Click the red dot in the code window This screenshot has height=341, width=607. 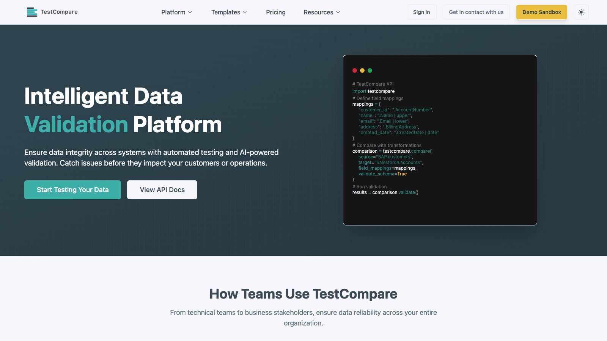pos(355,70)
